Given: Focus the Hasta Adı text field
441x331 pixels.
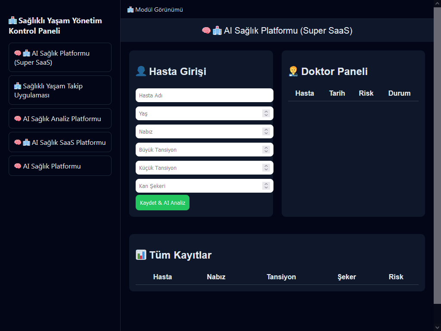Looking at the screenshot, I should (204, 95).
